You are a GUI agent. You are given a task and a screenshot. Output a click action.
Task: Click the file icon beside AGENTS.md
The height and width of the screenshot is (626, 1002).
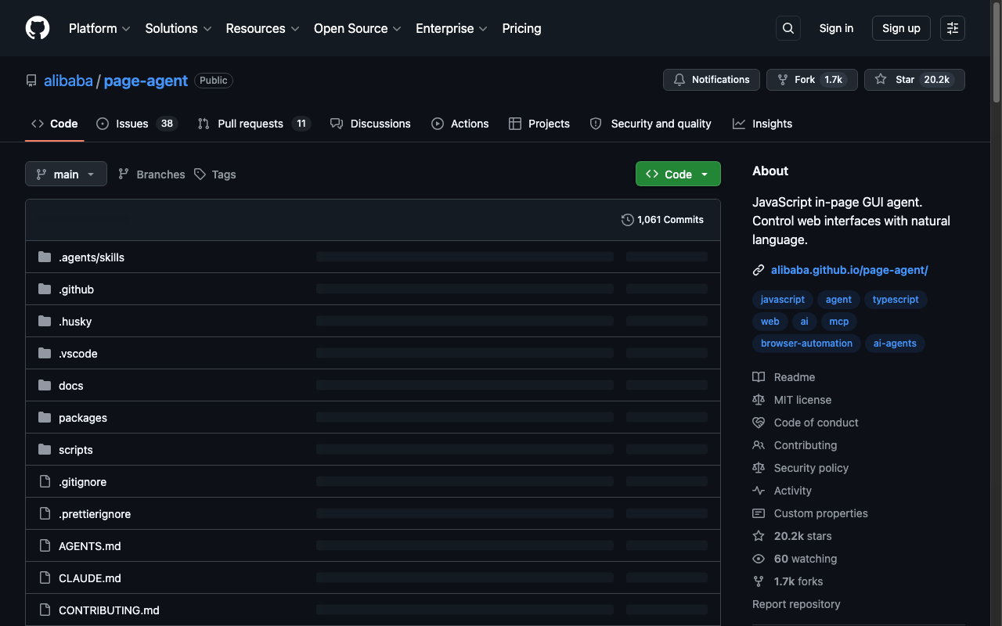[45, 545]
